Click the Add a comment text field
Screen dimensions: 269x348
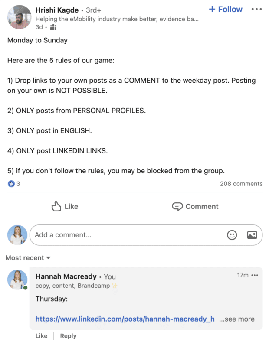point(126,235)
